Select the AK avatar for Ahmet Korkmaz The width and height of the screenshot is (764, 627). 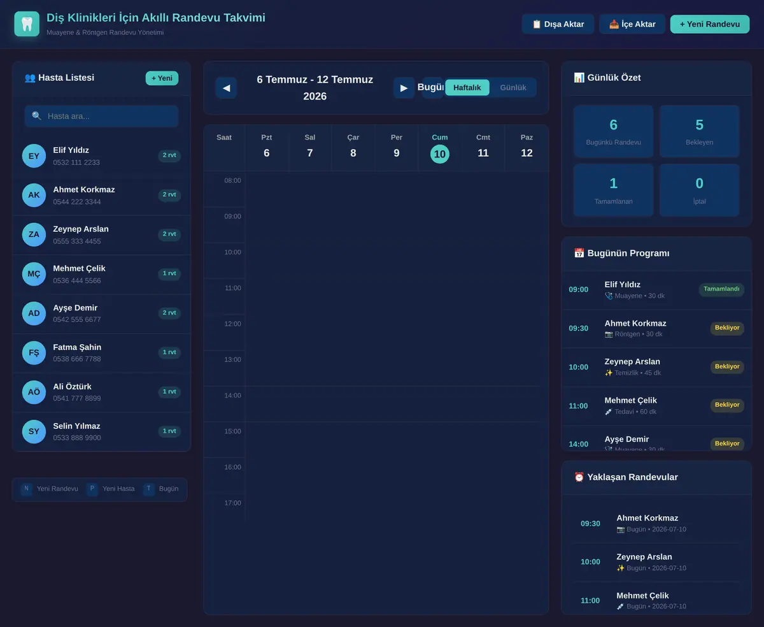pyautogui.click(x=34, y=195)
